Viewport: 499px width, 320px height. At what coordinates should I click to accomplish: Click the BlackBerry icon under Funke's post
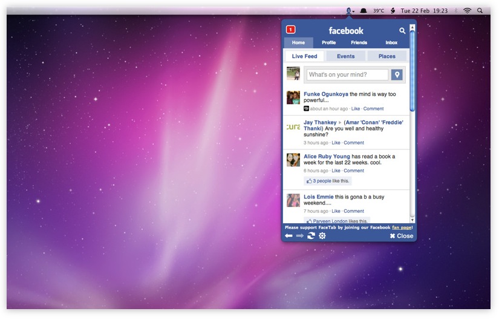(306, 108)
